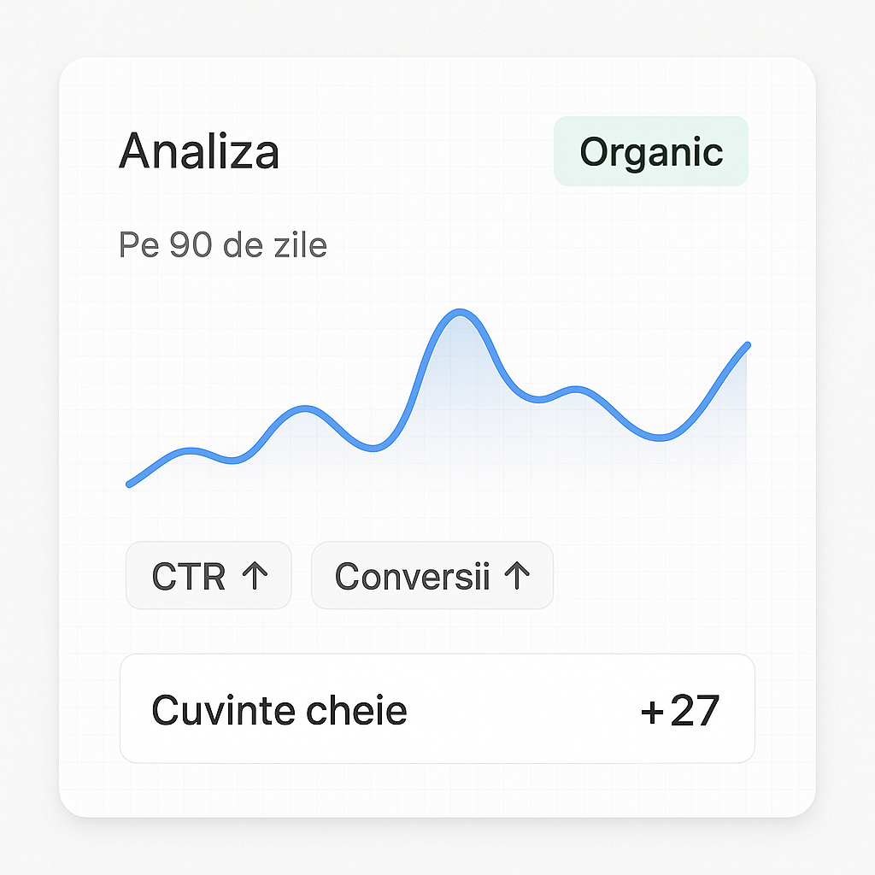Viewport: 875px width, 875px height.
Task: Open the Cuvinte cheie keywords panel
Action: click(x=278, y=710)
